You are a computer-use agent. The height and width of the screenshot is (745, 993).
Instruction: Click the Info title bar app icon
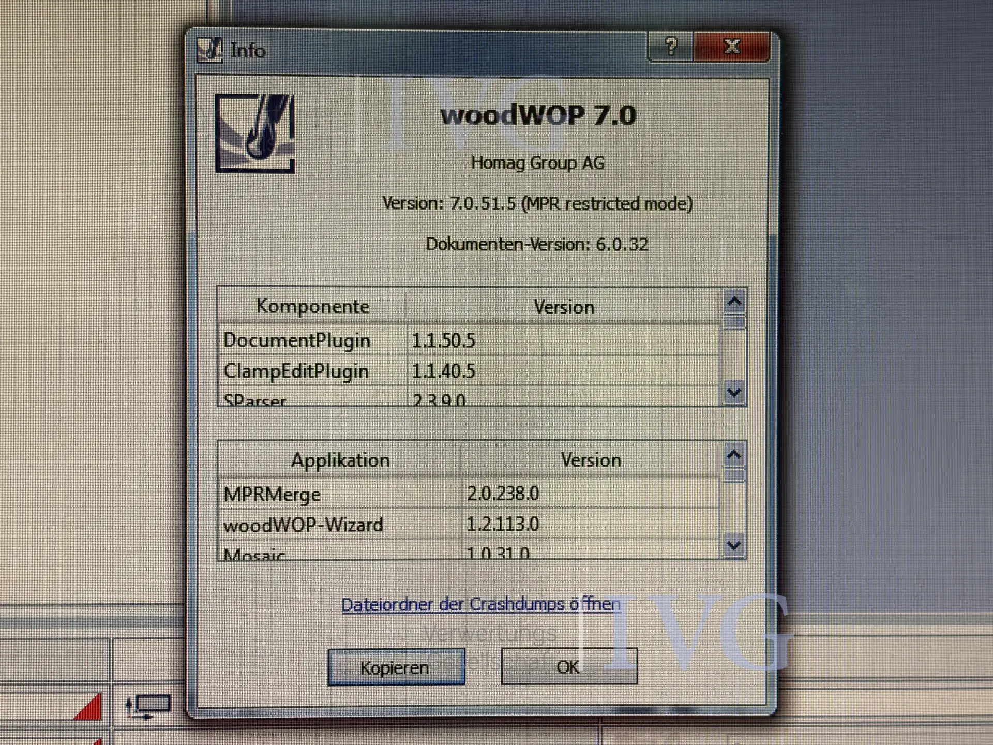(209, 50)
